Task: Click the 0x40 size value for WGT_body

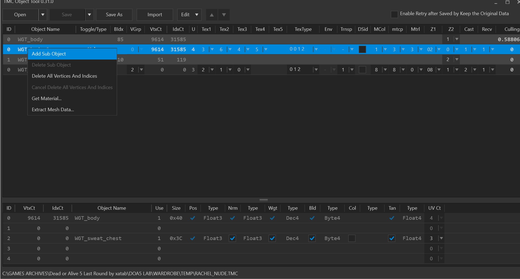Action: click(176, 218)
